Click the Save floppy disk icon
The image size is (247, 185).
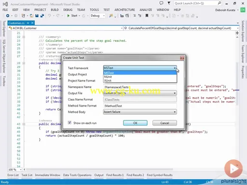click(37, 16)
